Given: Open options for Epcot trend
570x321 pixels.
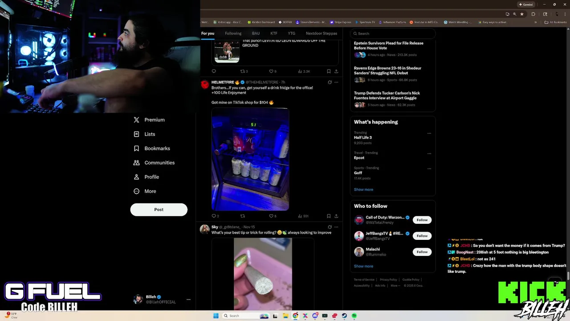Looking at the screenshot, I should click(429, 153).
